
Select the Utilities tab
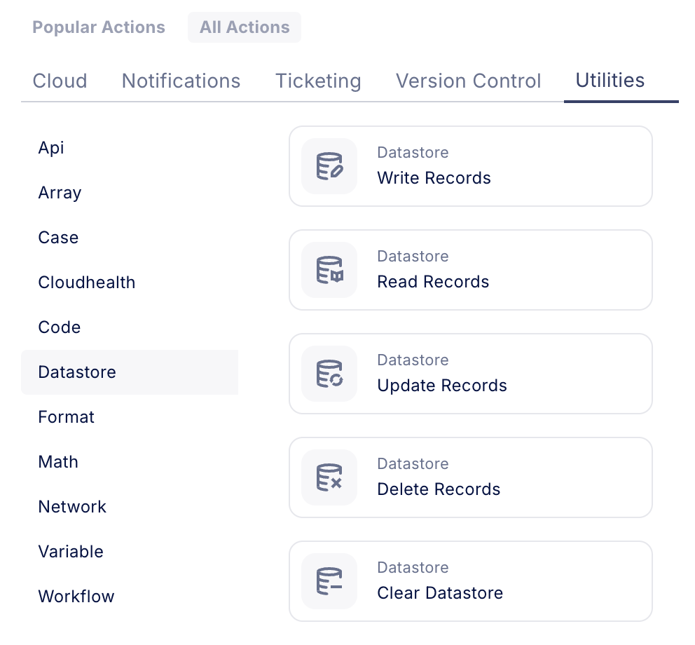coord(610,80)
